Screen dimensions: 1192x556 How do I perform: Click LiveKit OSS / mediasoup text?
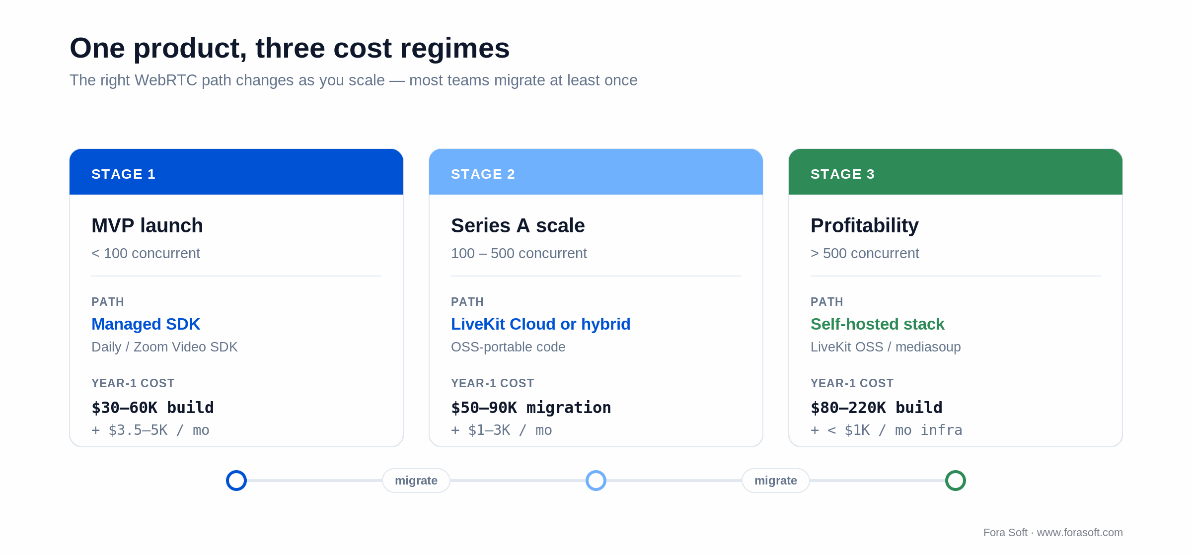[886, 347]
